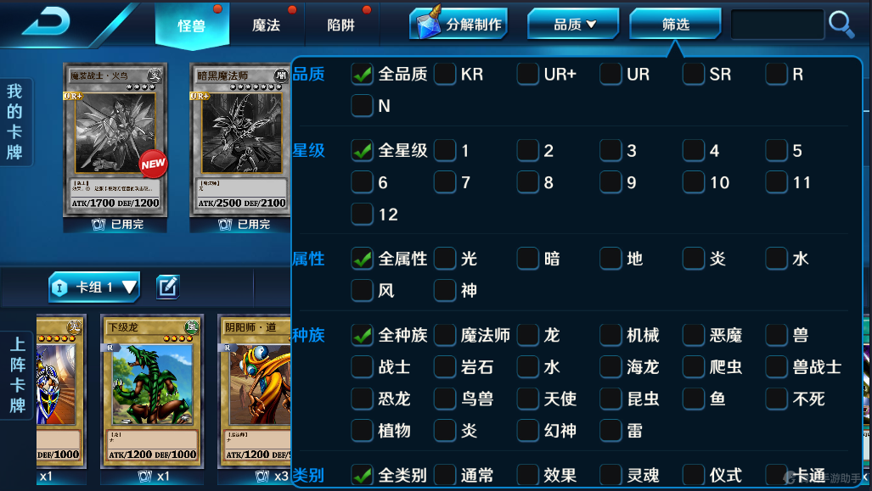Screen dimensions: 872x491
Task: Click the search text input field
Action: click(x=777, y=25)
